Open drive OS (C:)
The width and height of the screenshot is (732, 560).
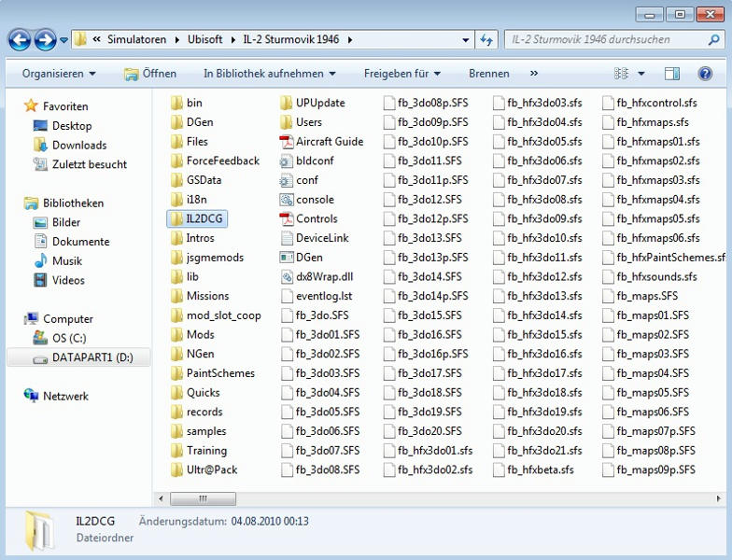coord(60,338)
